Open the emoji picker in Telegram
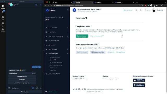 click(37, 88)
